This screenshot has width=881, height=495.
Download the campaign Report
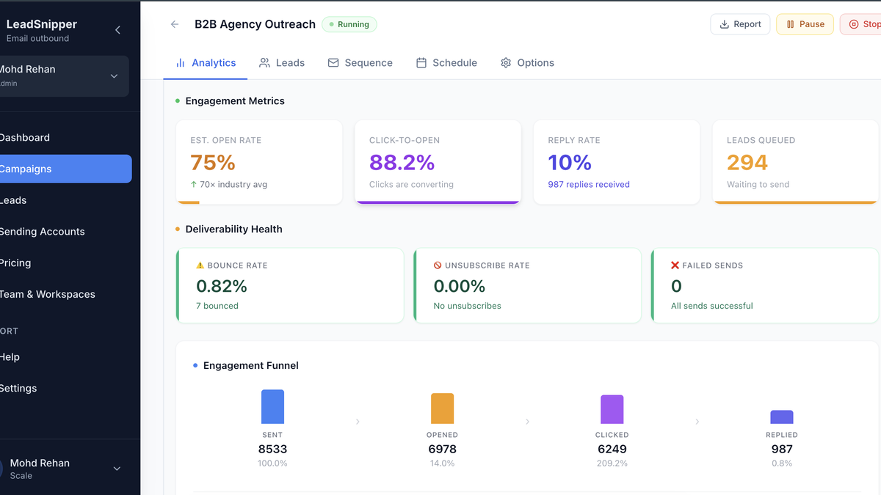pyautogui.click(x=740, y=24)
